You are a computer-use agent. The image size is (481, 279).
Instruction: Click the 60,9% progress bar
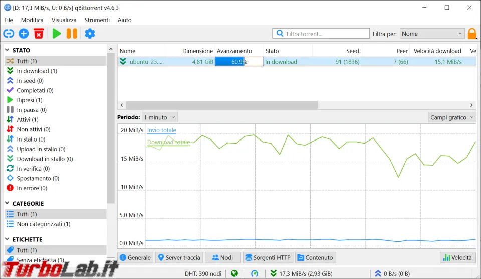pyautogui.click(x=239, y=61)
